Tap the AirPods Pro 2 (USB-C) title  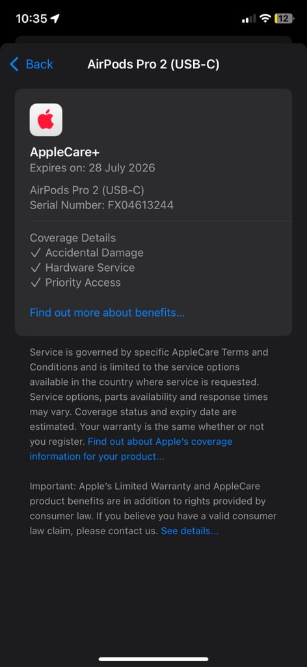153,64
